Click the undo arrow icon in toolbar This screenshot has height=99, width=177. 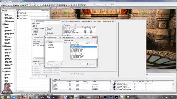9,5
